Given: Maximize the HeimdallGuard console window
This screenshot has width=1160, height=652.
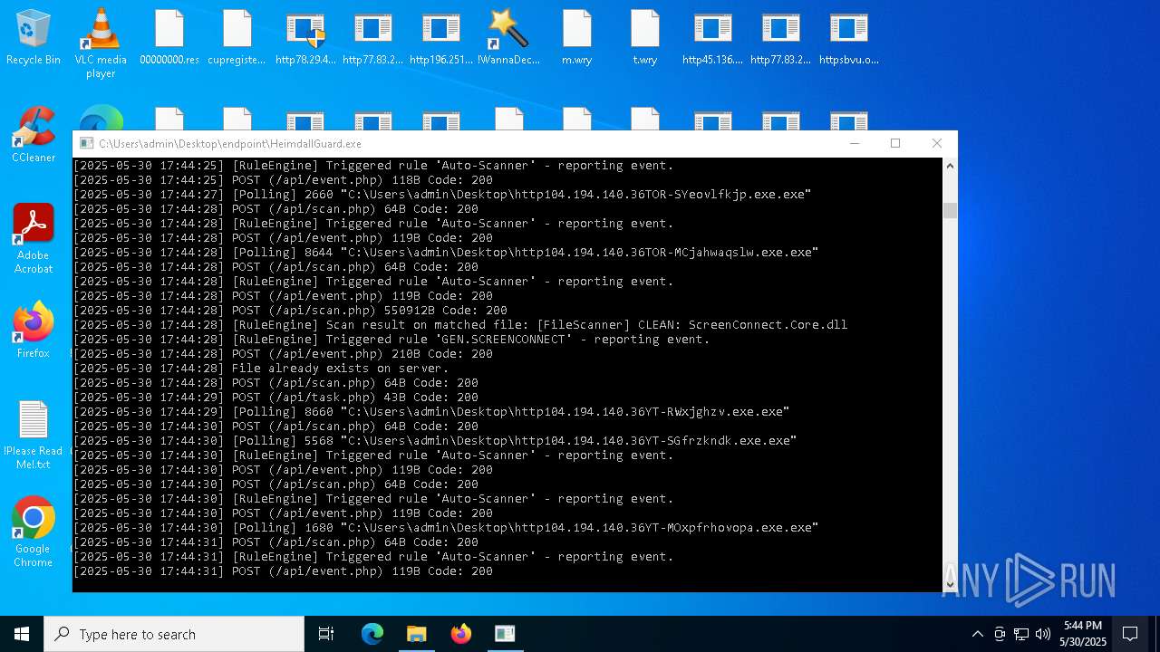Looking at the screenshot, I should 895,143.
